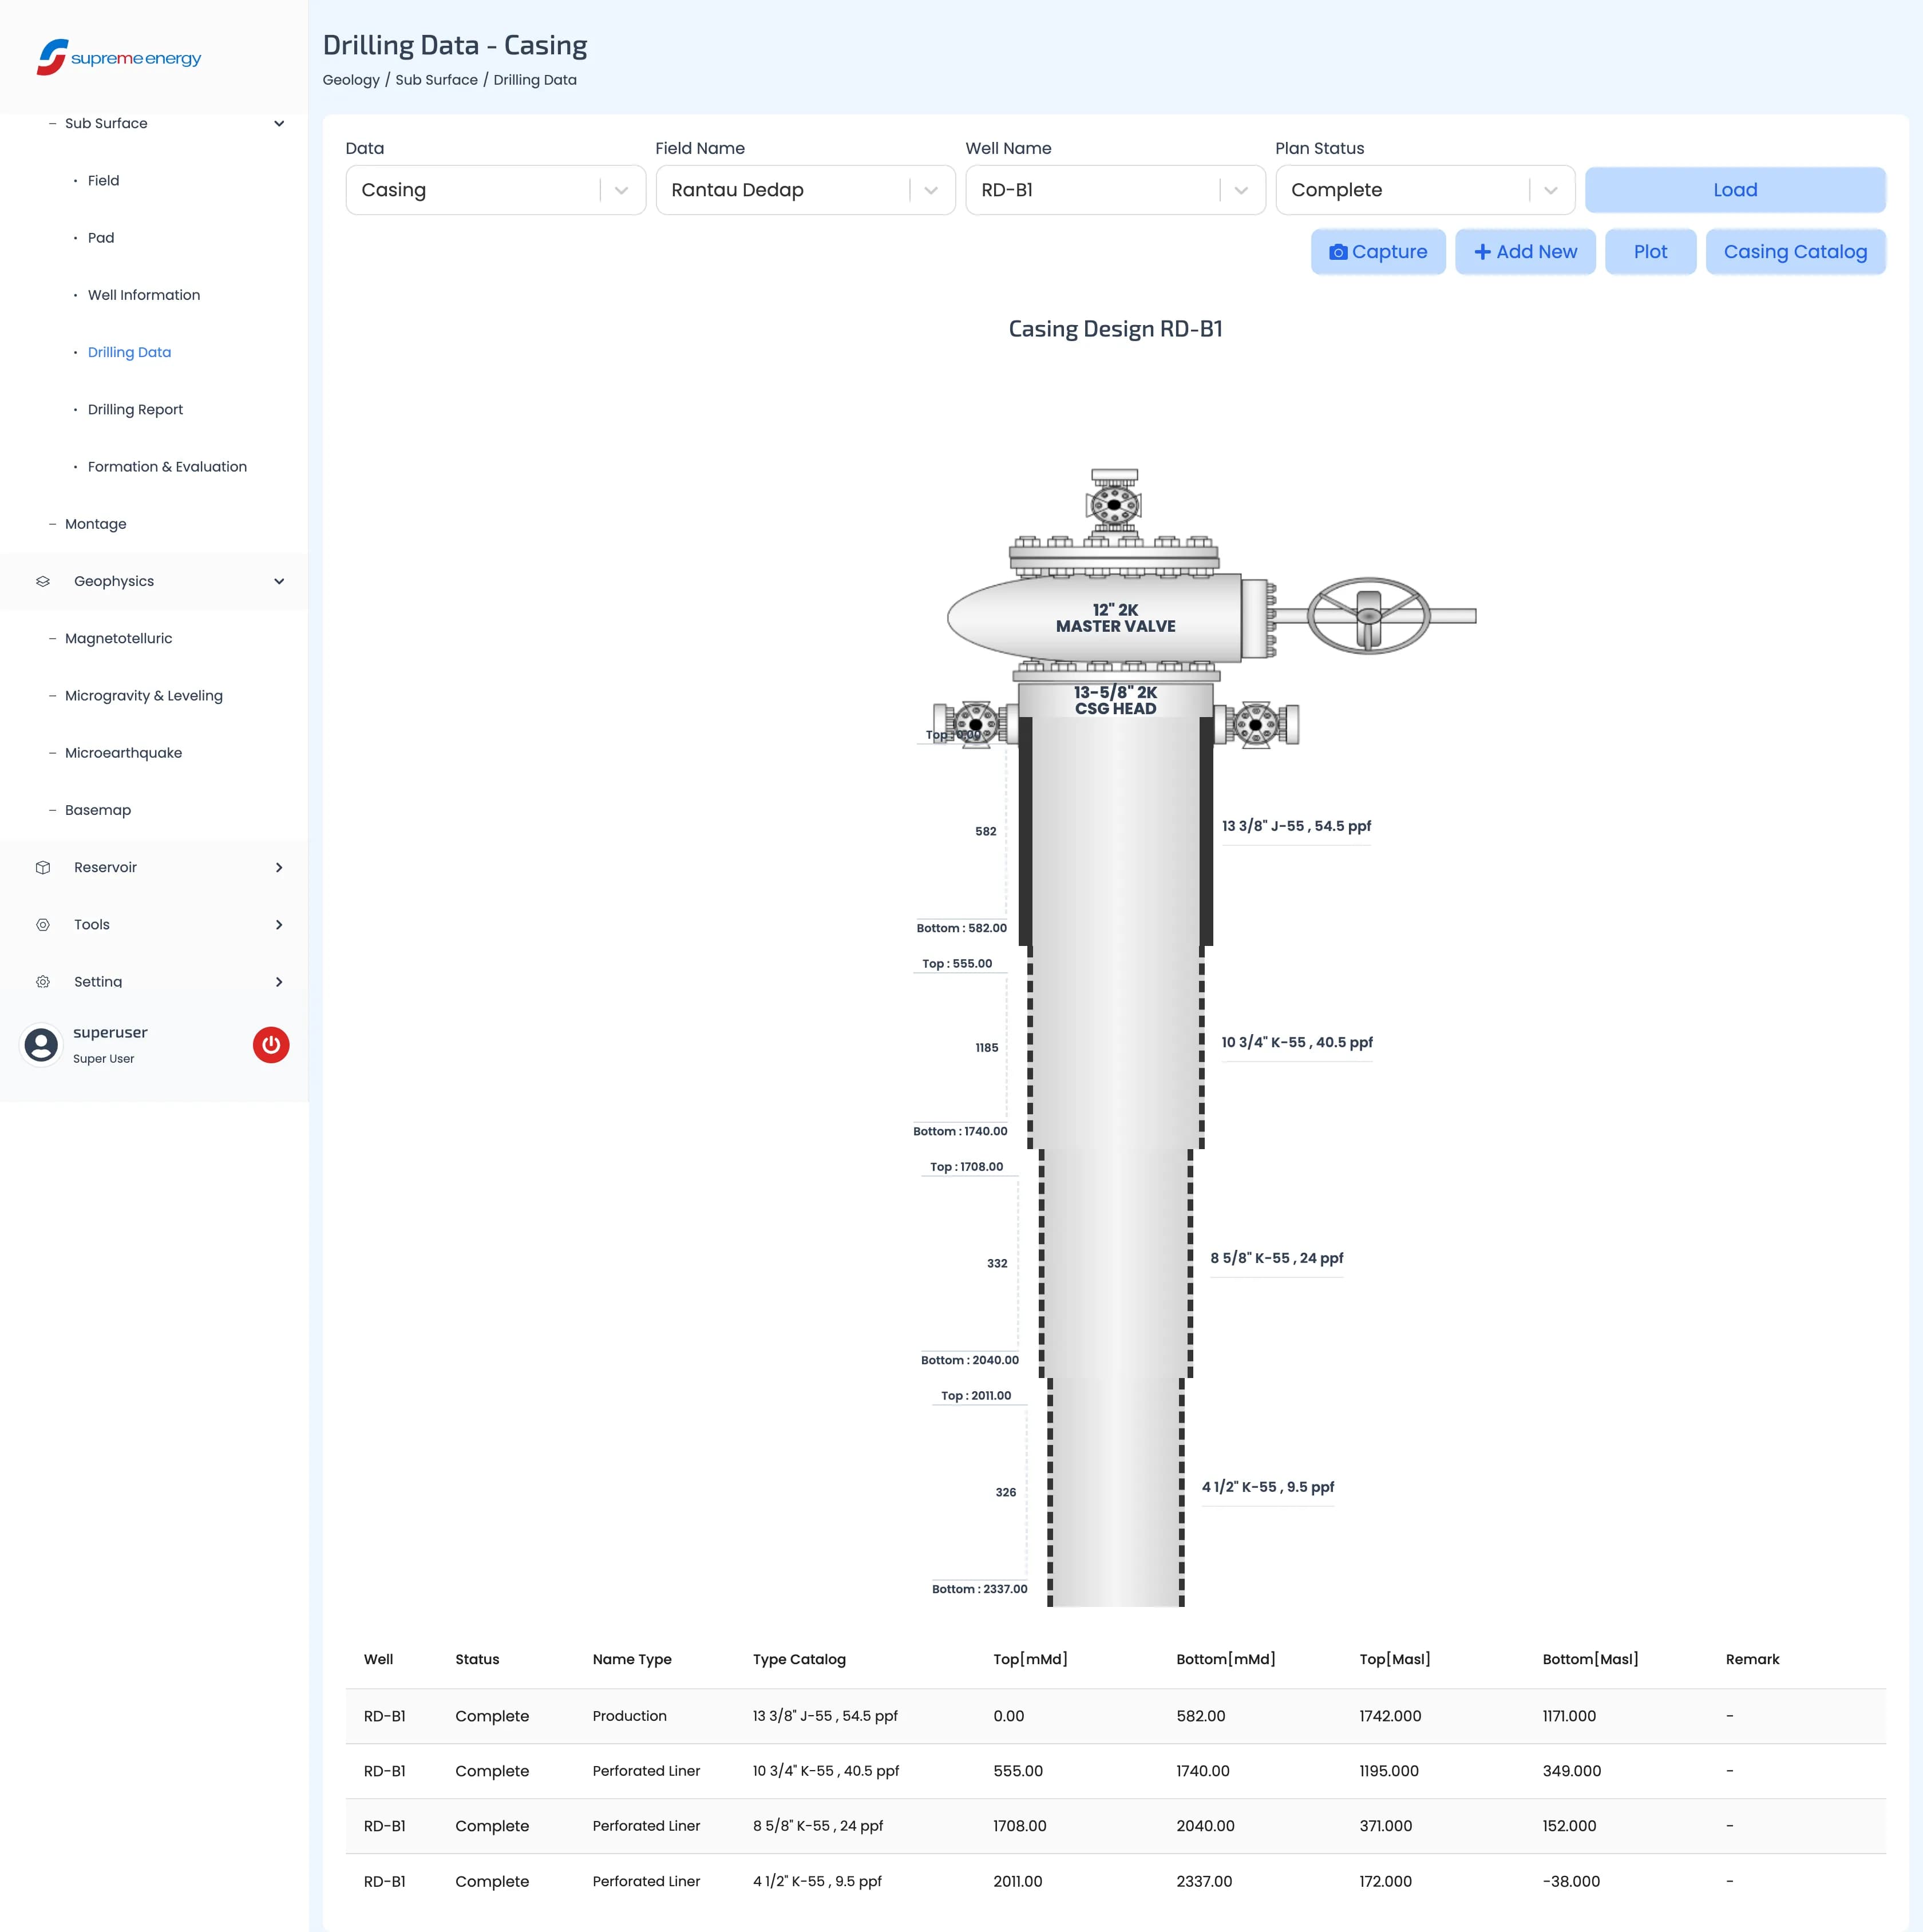This screenshot has height=1932, width=1923.
Task: Click the master valve handwheel graphic
Action: (x=1368, y=616)
